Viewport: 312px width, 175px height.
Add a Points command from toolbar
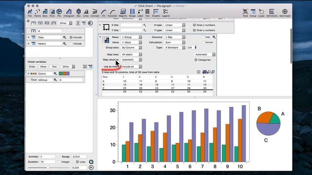point(38,13)
